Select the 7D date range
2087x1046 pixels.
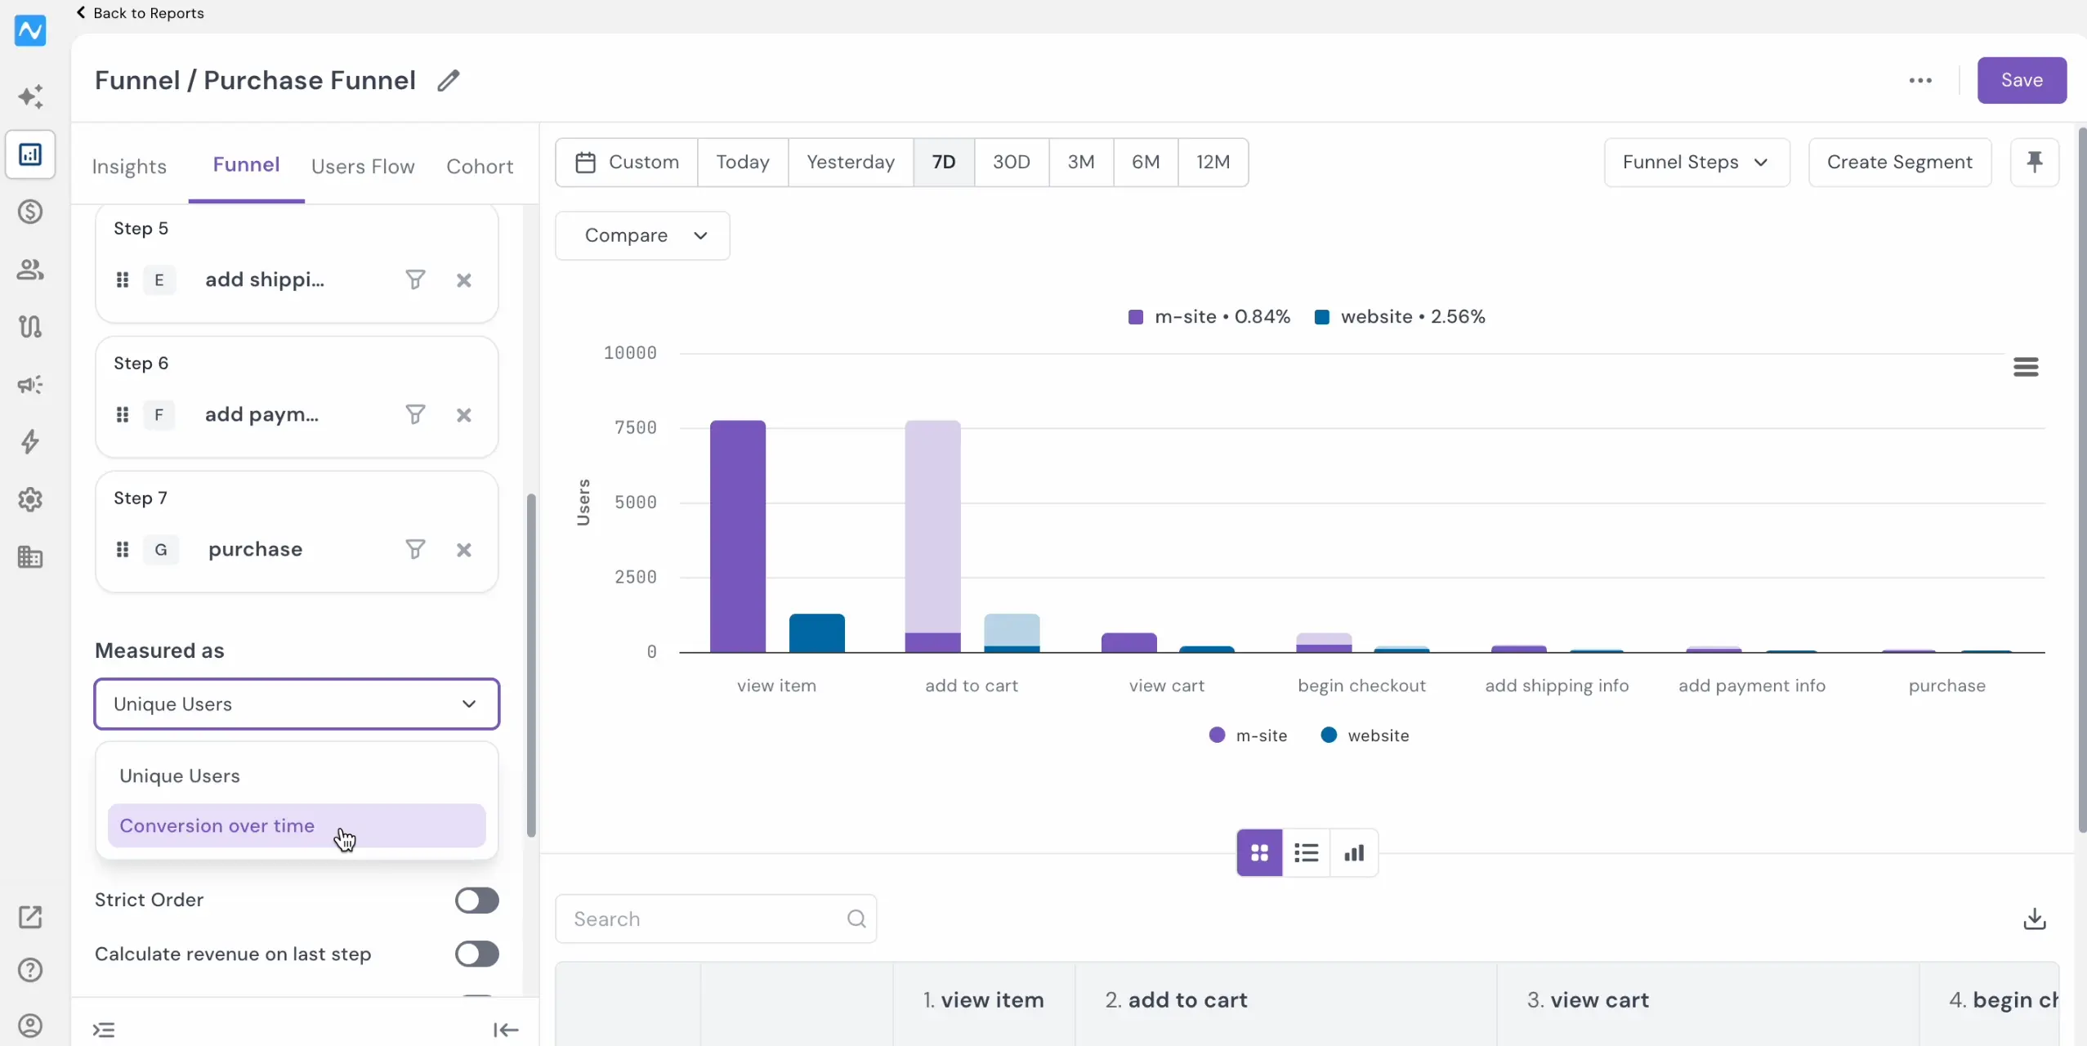coord(944,162)
